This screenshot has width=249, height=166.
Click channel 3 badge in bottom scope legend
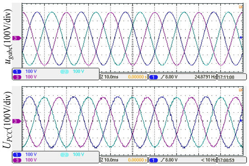(x=17, y=160)
